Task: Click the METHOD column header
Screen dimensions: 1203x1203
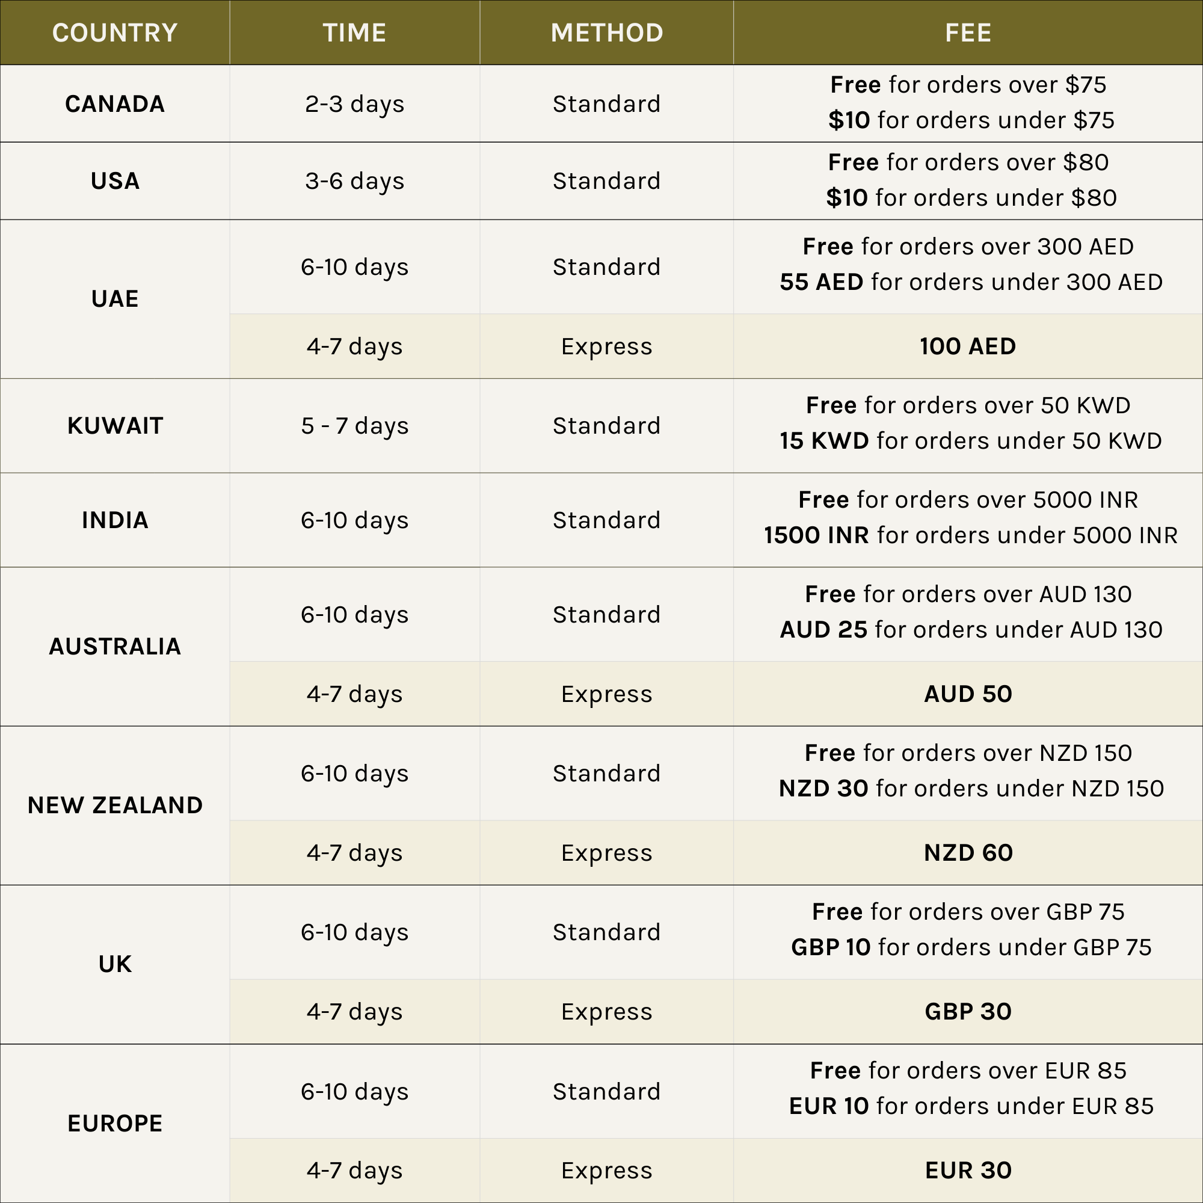Action: tap(606, 32)
